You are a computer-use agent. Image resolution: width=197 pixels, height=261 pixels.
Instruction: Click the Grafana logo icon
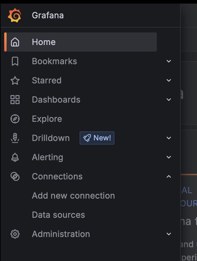[x=14, y=15]
